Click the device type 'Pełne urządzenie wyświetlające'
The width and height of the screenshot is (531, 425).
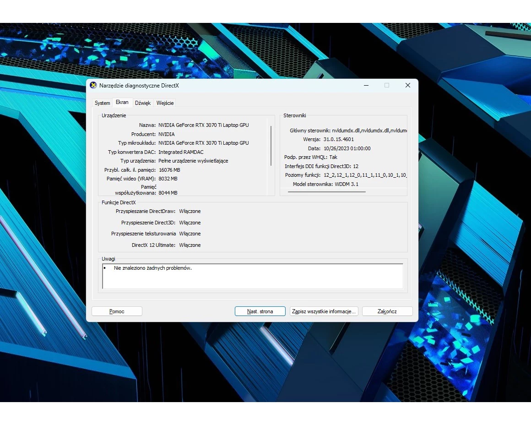[193, 161]
